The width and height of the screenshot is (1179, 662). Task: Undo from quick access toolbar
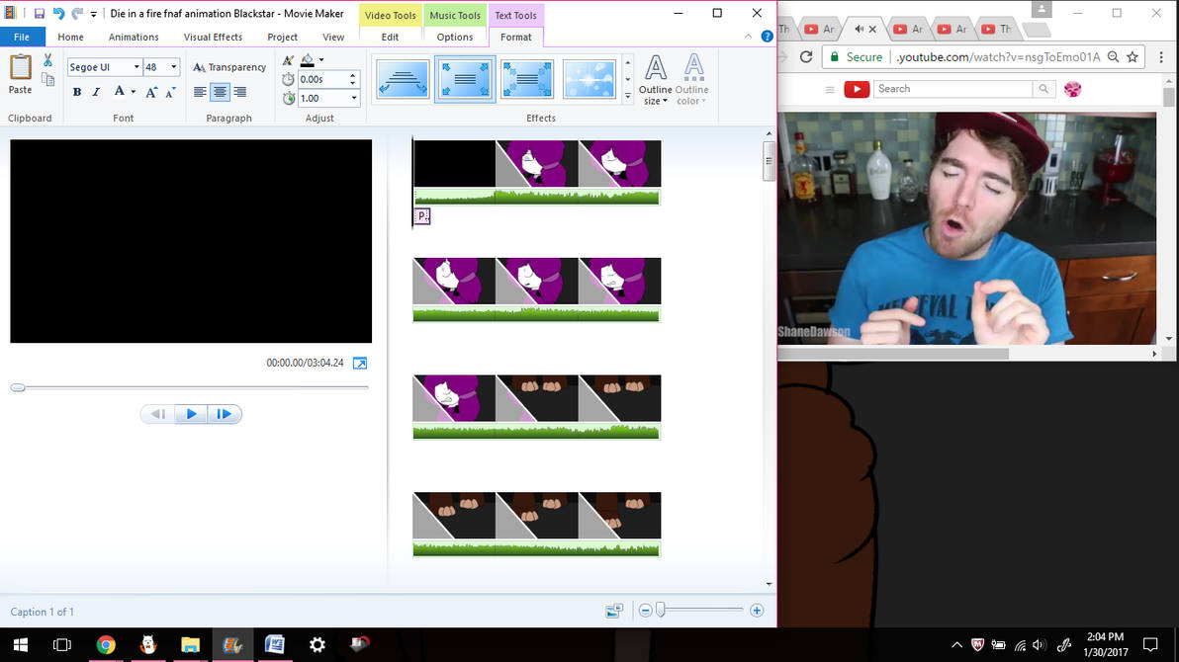(x=58, y=14)
